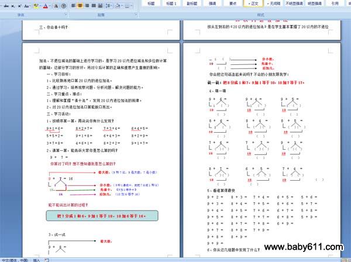The height and width of the screenshot is (262, 351).
Task: Toggle character shading (A icon)
Action: 56,6
